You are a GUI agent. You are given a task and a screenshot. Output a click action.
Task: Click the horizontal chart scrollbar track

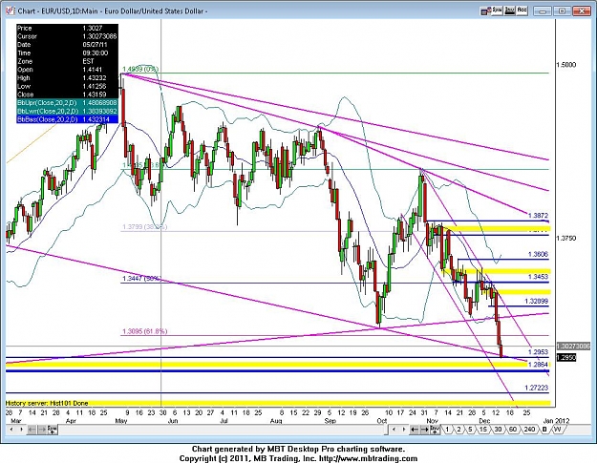223,430
